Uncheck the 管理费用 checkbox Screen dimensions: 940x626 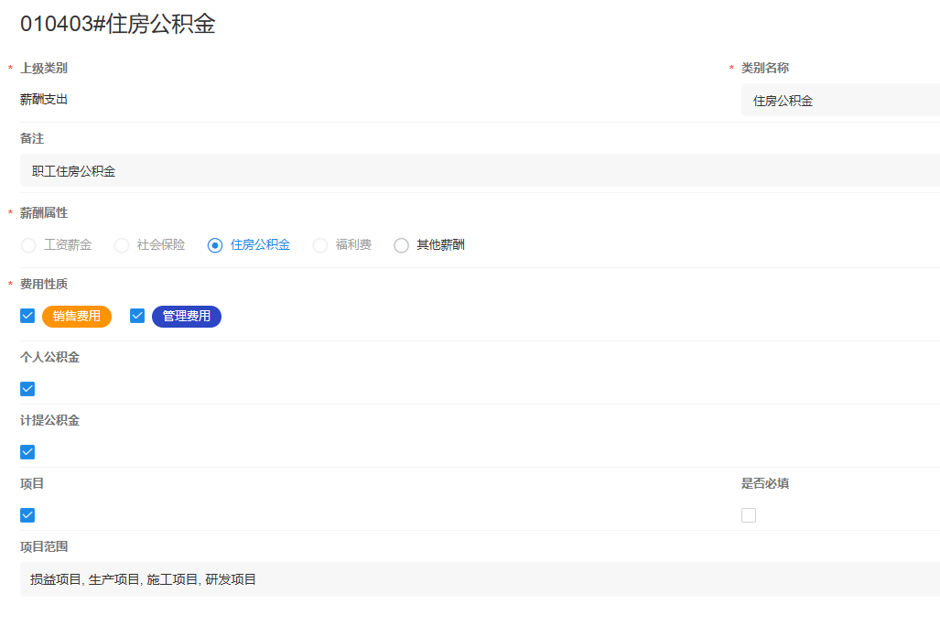pos(137,315)
